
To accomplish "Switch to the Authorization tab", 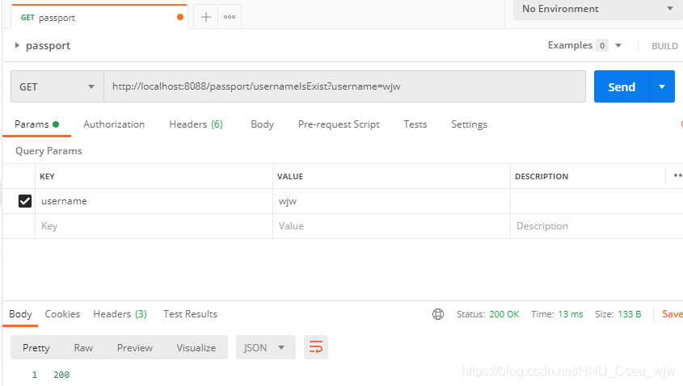I will point(114,124).
